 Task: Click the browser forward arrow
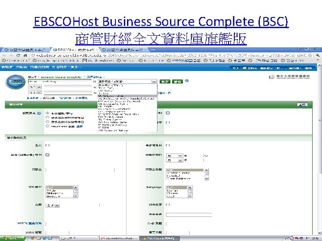(11, 55)
